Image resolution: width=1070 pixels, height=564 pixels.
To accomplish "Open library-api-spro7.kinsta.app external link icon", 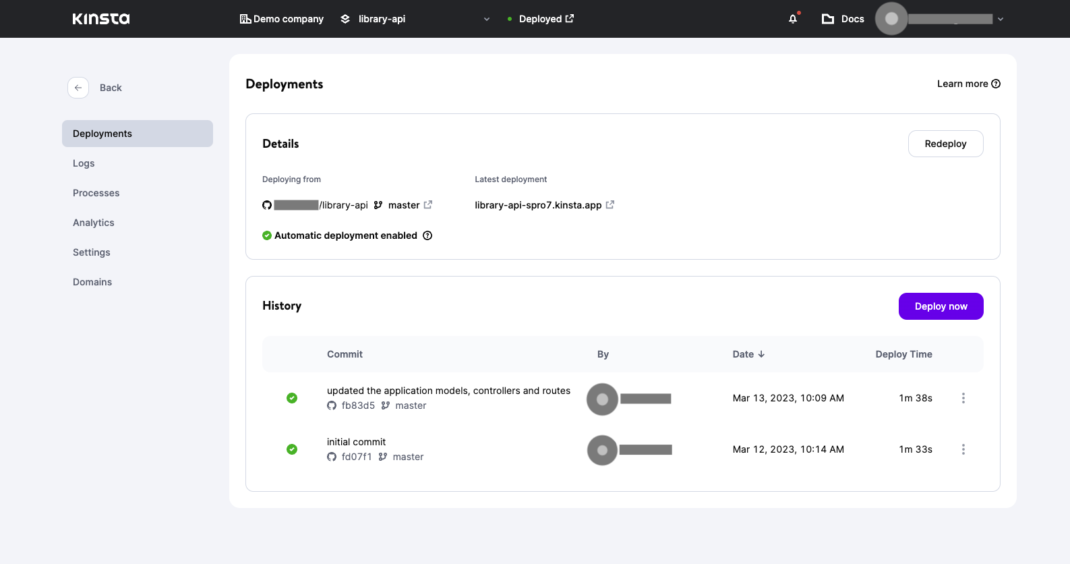I will (610, 204).
